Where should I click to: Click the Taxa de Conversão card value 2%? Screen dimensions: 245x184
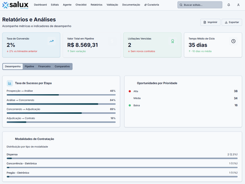11,45
